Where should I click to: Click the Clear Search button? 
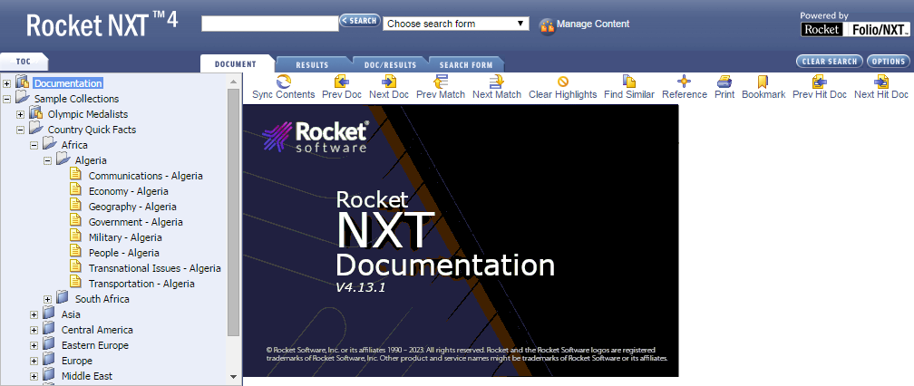click(828, 62)
